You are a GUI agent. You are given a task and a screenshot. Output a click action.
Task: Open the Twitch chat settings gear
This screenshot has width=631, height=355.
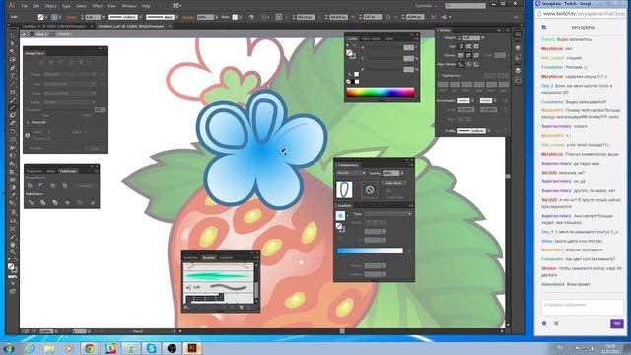tap(544, 323)
